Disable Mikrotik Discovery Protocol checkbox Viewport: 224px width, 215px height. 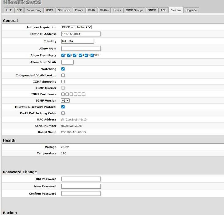63,107
